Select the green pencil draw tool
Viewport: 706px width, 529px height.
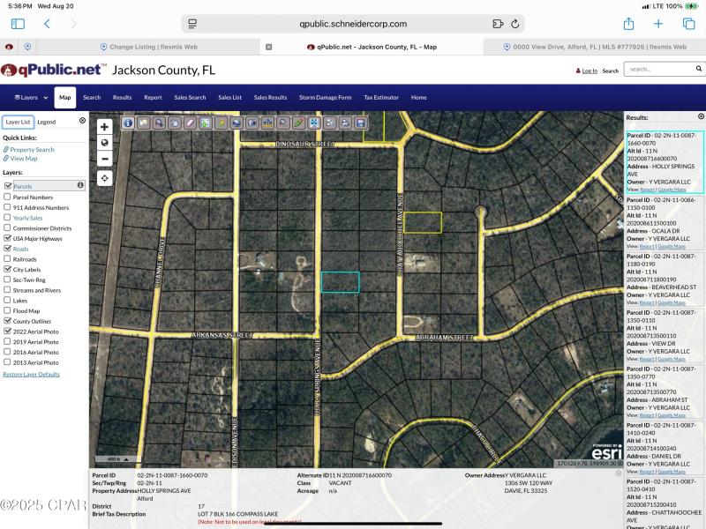(x=298, y=123)
